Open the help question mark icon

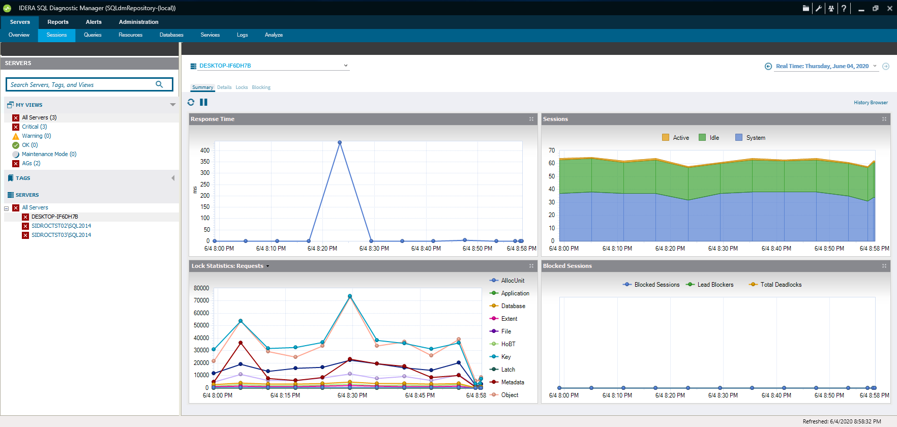[x=844, y=8]
